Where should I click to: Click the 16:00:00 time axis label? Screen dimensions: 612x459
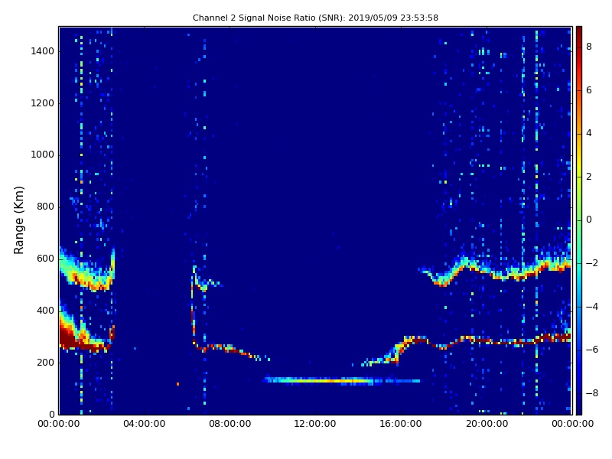tap(401, 424)
